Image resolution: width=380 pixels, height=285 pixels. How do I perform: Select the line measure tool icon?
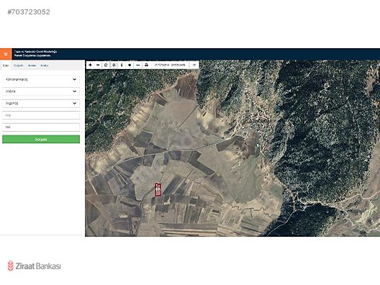pos(138,65)
